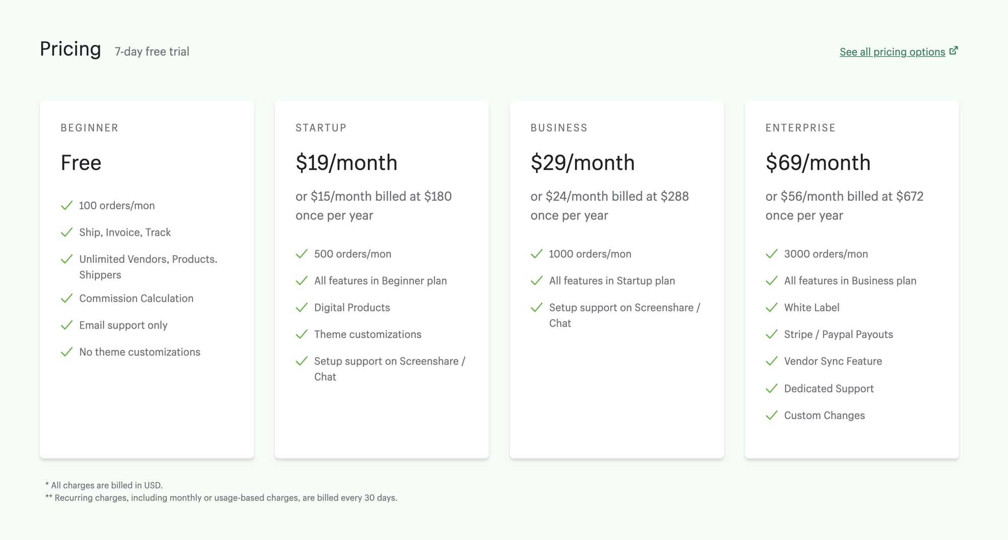The height and width of the screenshot is (540, 1008).
Task: Open the See all pricing options link
Action: pyautogui.click(x=892, y=52)
